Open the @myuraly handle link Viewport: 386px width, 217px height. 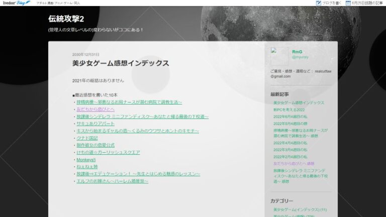(x=301, y=58)
